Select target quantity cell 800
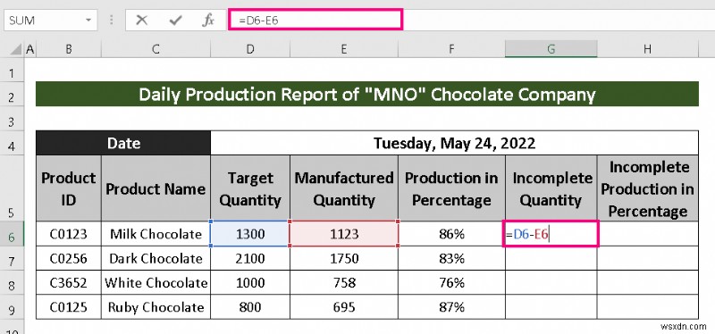Viewport: 715px width, 334px height. (x=250, y=307)
